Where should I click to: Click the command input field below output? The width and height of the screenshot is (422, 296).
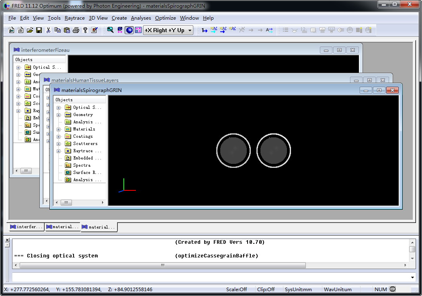pos(210,278)
